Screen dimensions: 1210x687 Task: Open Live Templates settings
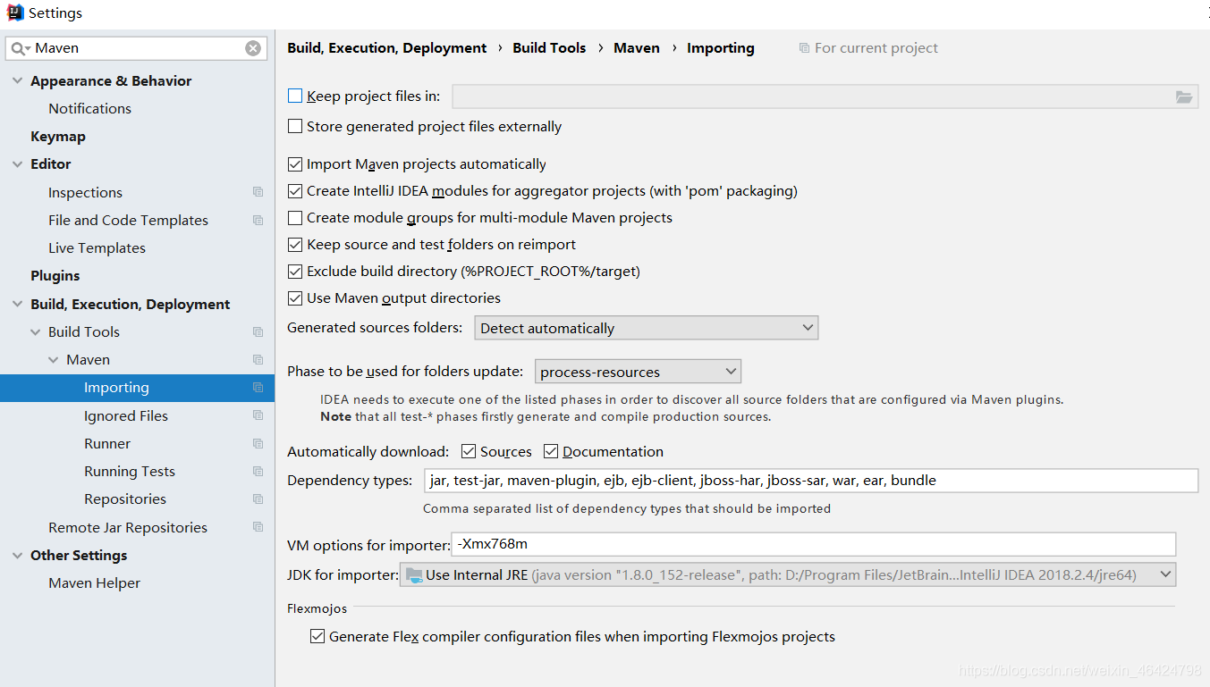coord(97,247)
